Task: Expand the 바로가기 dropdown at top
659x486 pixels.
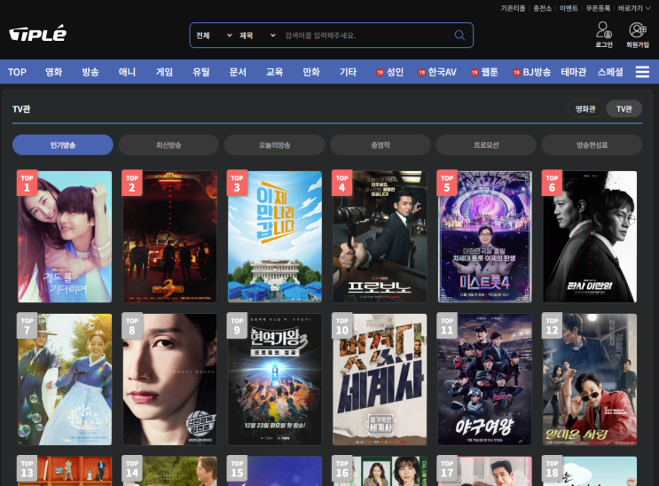Action: (634, 8)
